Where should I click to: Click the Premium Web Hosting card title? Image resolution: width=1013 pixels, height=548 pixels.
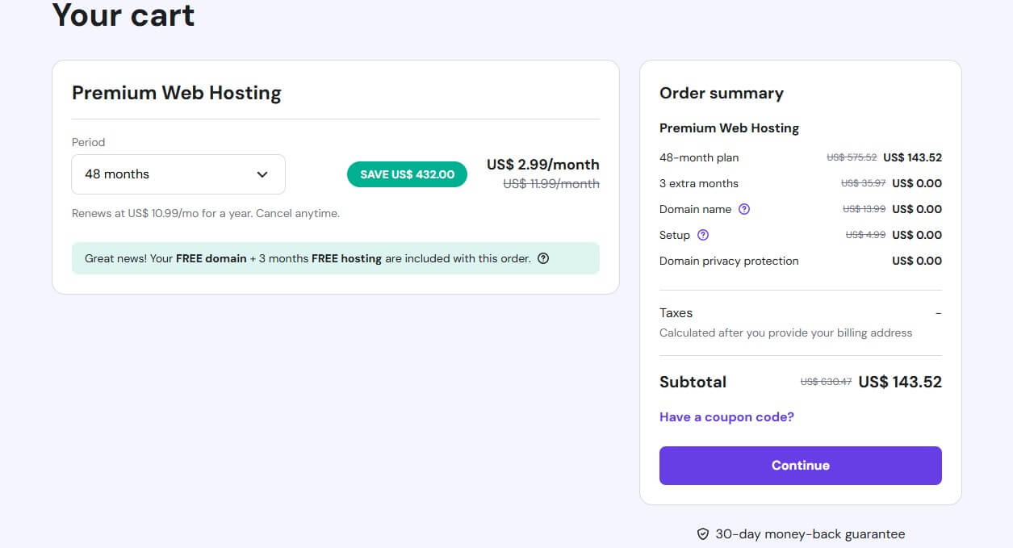pyautogui.click(x=176, y=93)
